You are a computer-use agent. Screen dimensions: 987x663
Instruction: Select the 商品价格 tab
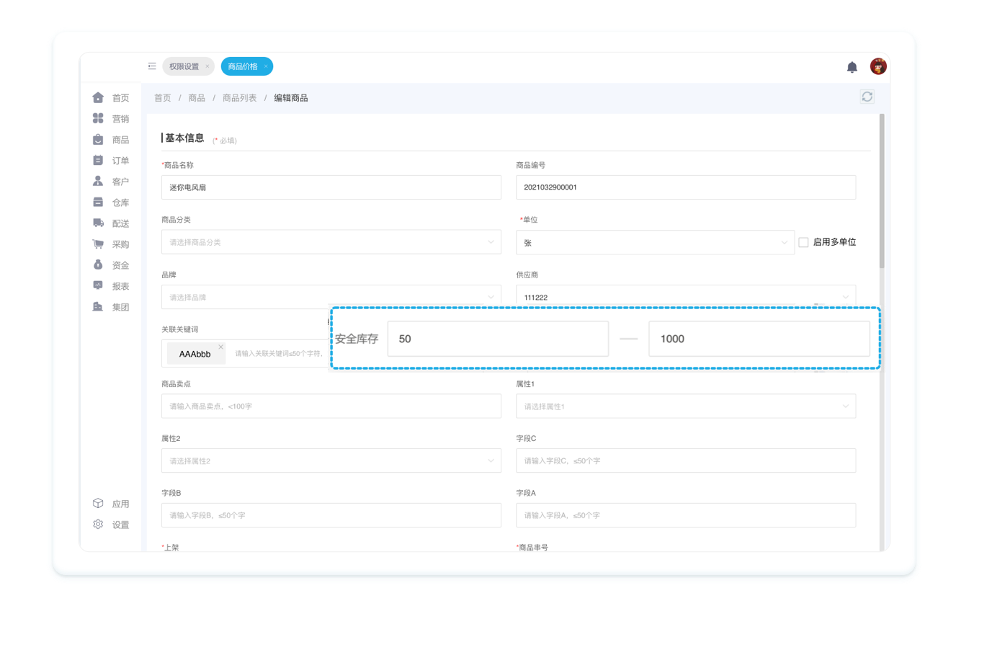click(x=243, y=66)
